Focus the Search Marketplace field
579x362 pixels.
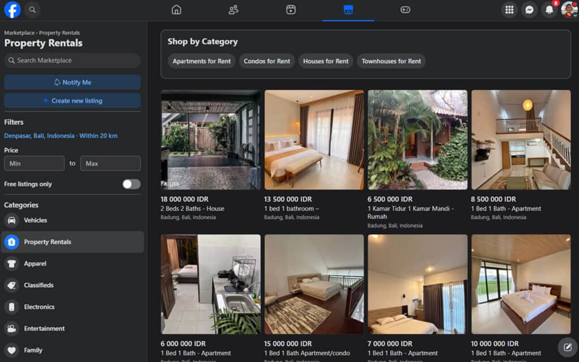click(72, 60)
